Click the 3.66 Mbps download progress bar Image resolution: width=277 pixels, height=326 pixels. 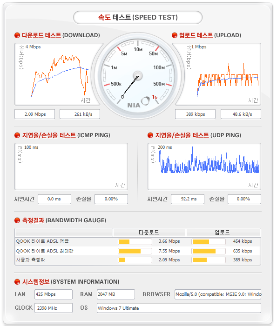pyautogui.click(x=135, y=241)
